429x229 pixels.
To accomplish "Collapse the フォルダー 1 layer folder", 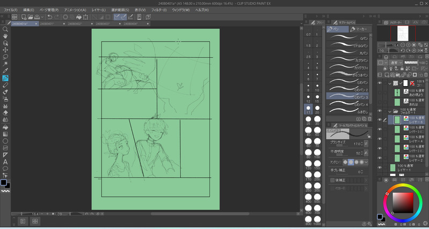I will (x=390, y=111).
